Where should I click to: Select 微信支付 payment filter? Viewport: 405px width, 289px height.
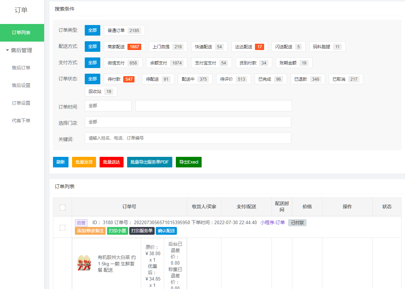123,63
